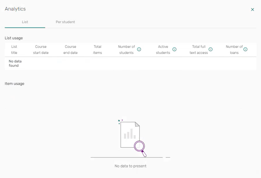Switch to the Per student tab

click(65, 22)
